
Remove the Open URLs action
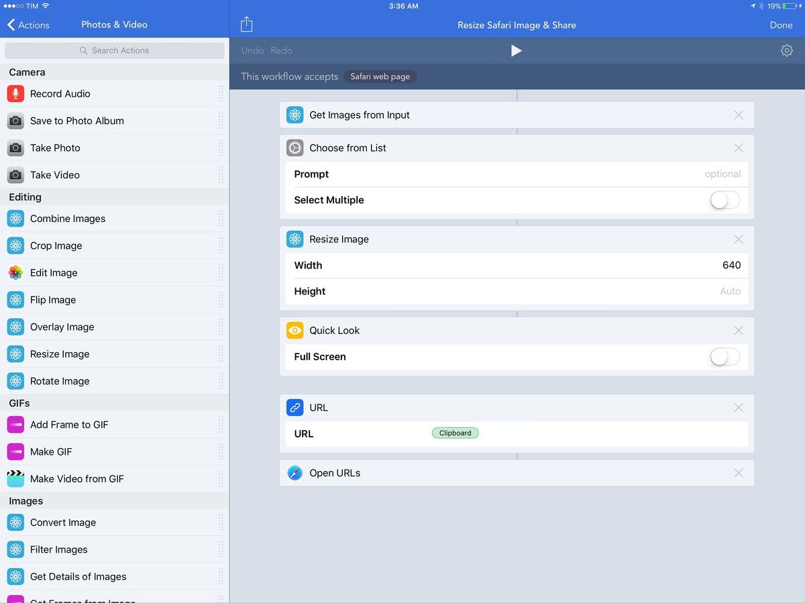(x=738, y=473)
